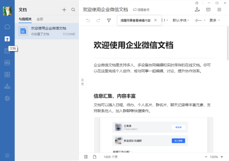Click the 加入群聊 button
This screenshot has width=229, height=161.
point(178,140)
